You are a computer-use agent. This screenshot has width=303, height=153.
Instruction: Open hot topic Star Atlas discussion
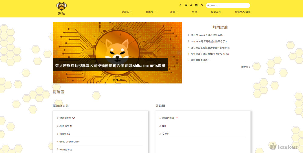pyautogui.click(x=209, y=42)
